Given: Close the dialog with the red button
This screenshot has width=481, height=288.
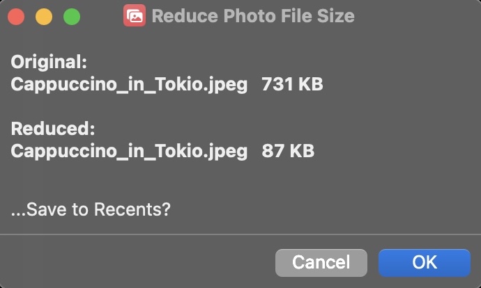Looking at the screenshot, I should (16, 16).
